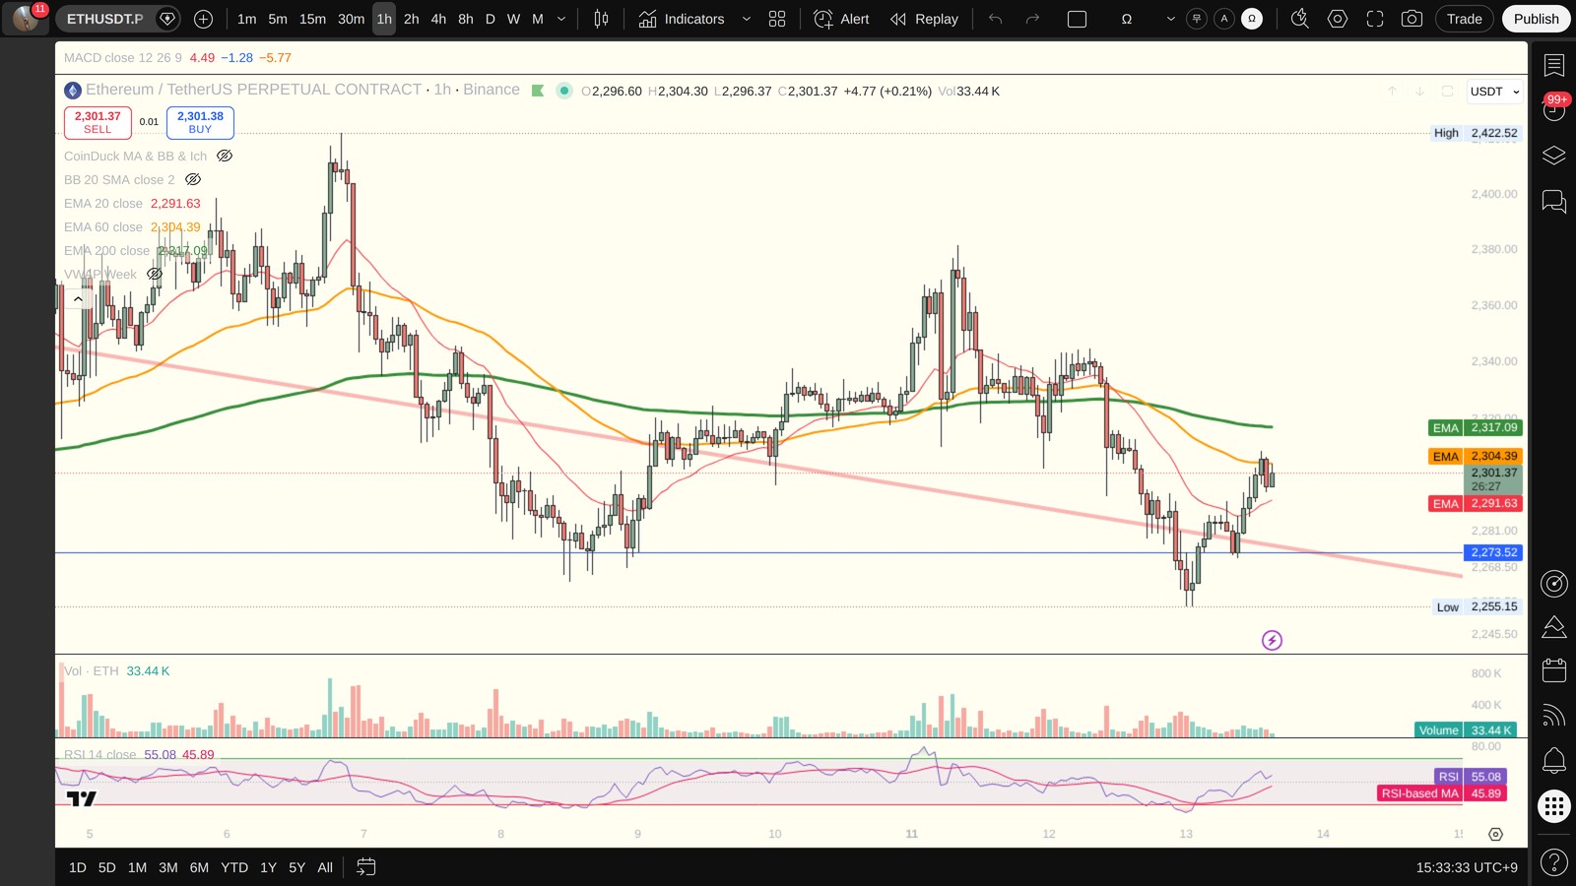Switch to the 5m timeframe
Viewport: 1576px width, 886px height.
coord(278,19)
